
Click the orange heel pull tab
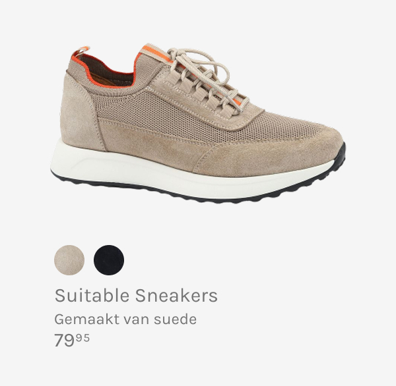coord(81,53)
